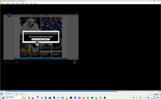Viewport: 161px width, 100px height.
Task: Jump to previous media in VLC controls
Action: pos(6,94)
